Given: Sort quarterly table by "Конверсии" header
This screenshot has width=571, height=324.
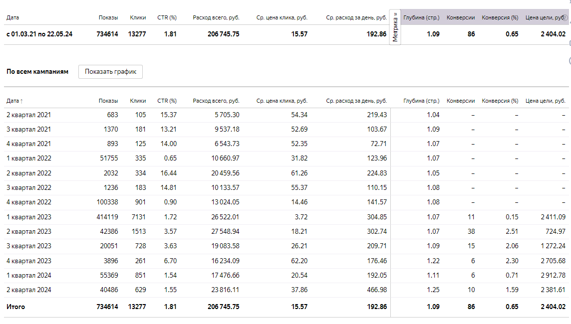Looking at the screenshot, I should coord(461,101).
